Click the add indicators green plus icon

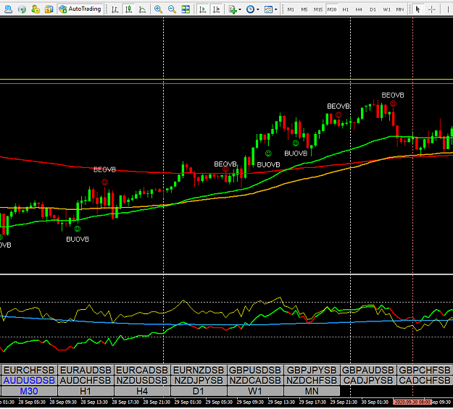pyautogui.click(x=233, y=9)
